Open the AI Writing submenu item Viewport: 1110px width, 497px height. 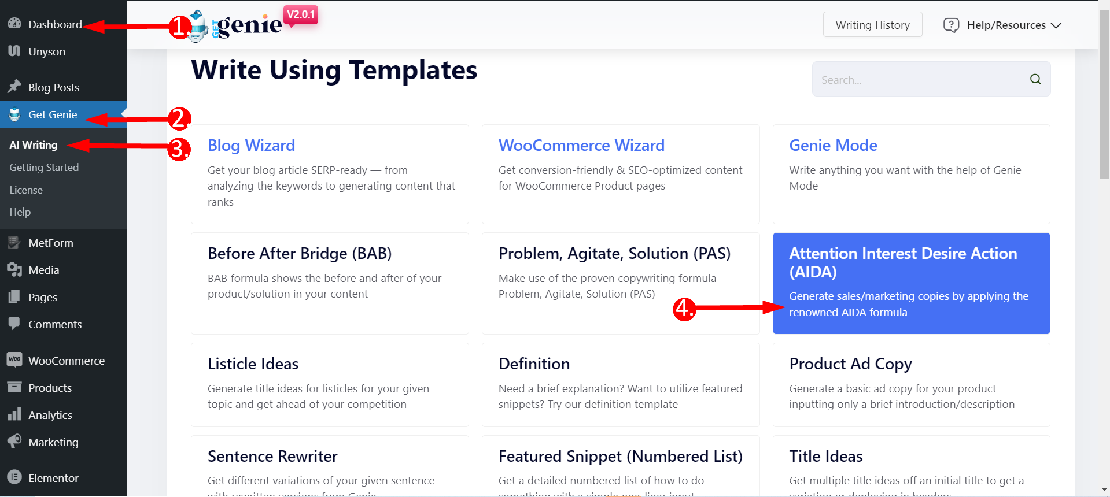(34, 145)
